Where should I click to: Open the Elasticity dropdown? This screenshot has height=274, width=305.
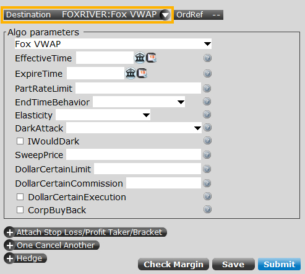tap(103, 115)
